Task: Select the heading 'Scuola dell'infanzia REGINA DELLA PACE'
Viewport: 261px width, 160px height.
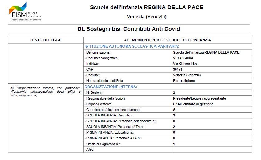Action: click(x=147, y=7)
